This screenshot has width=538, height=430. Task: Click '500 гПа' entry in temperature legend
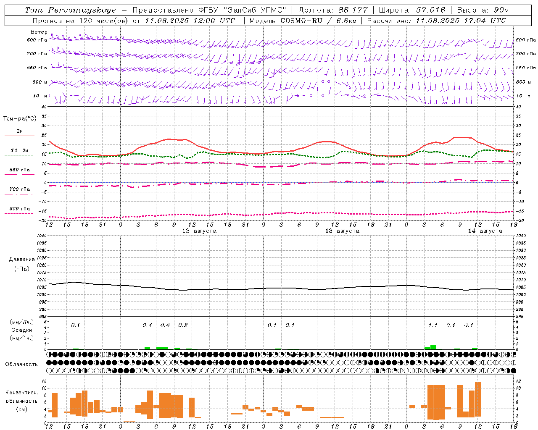[x=20, y=209]
